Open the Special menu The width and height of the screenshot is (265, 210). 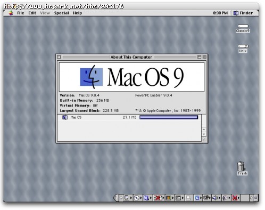62,13
